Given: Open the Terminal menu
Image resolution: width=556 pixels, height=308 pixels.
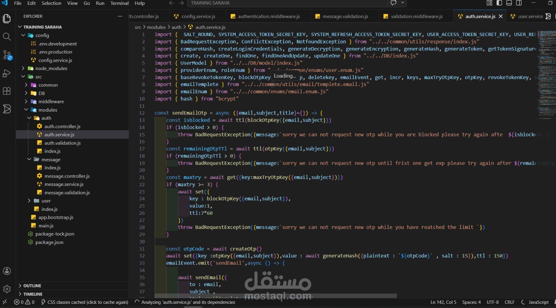Looking at the screenshot, I should [120, 3].
